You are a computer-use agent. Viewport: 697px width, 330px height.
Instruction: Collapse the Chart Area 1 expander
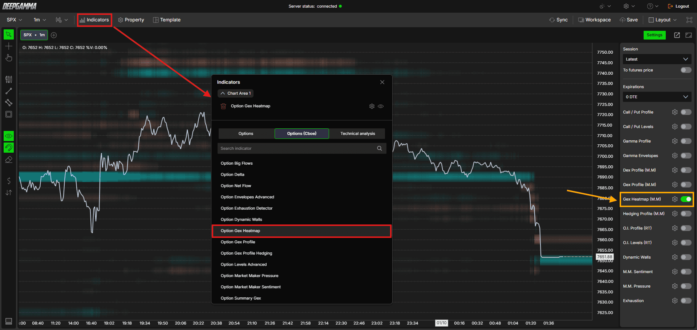pyautogui.click(x=236, y=93)
